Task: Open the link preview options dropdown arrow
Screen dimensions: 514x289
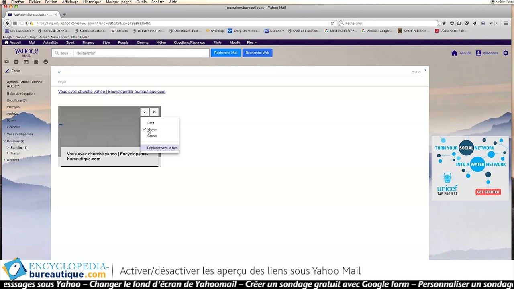Action: [x=144, y=112]
